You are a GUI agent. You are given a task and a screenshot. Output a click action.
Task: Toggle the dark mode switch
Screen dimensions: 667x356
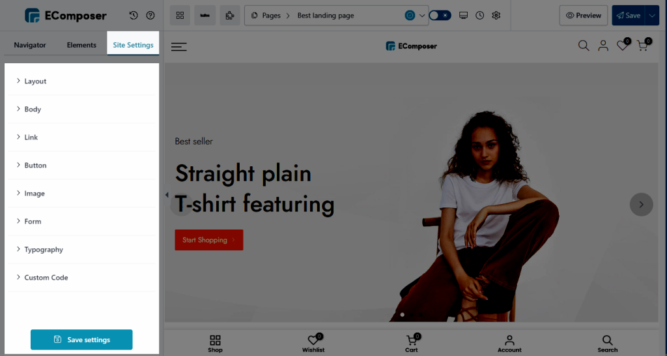440,16
